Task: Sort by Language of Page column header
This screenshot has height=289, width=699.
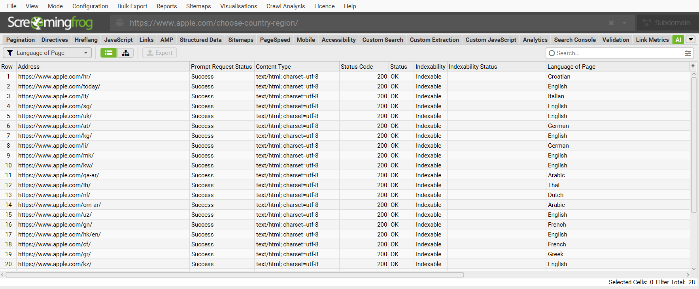Action: pyautogui.click(x=618, y=67)
